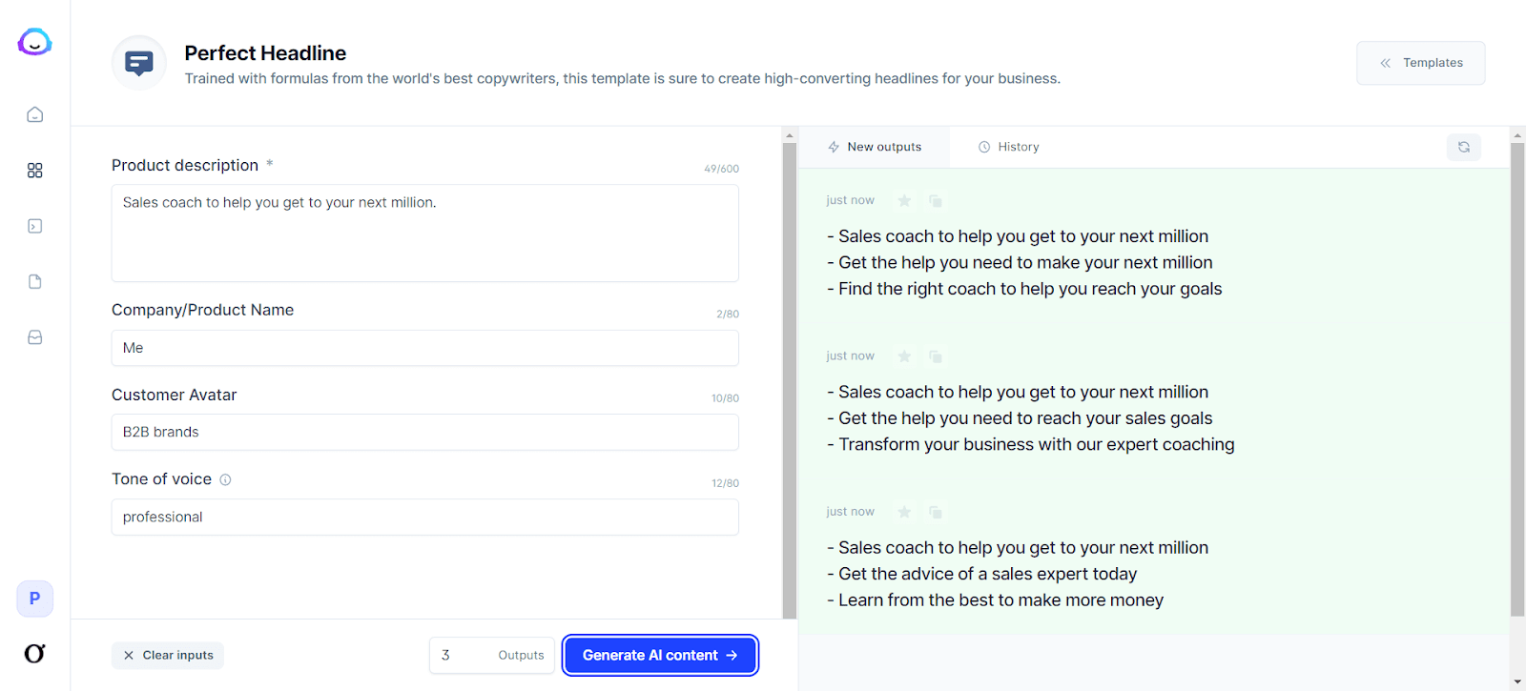Open the inbox tray icon in sidebar
This screenshot has height=691, width=1526.
(x=35, y=337)
